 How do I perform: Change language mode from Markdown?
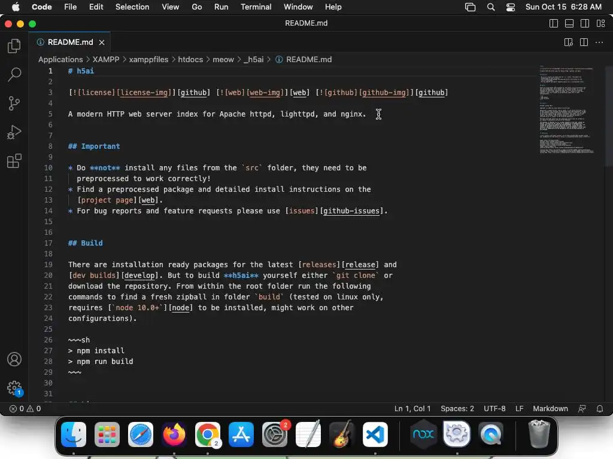(550, 409)
